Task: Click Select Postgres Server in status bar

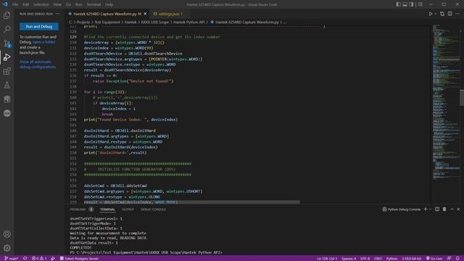Action: point(79,258)
